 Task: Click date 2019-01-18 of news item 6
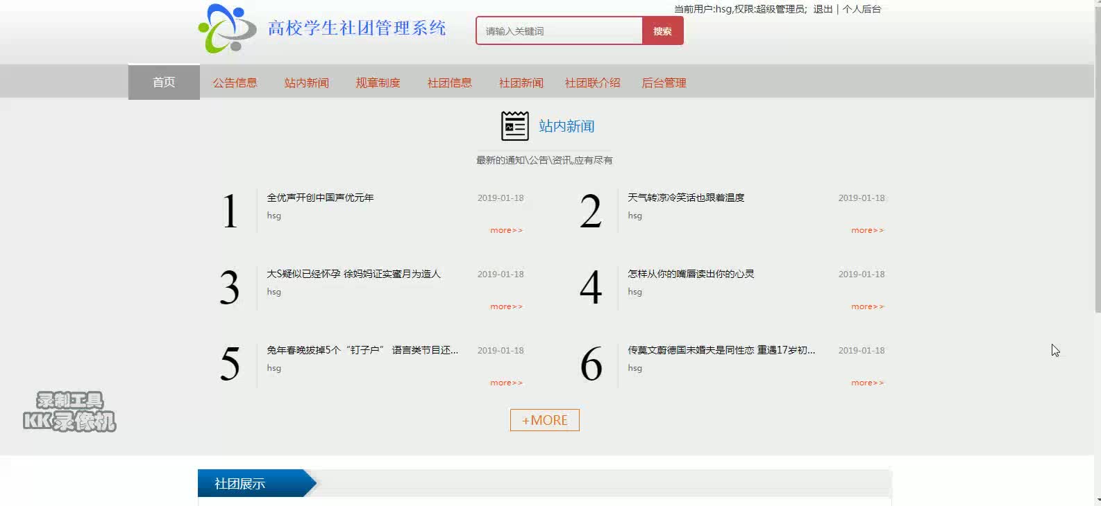(862, 350)
